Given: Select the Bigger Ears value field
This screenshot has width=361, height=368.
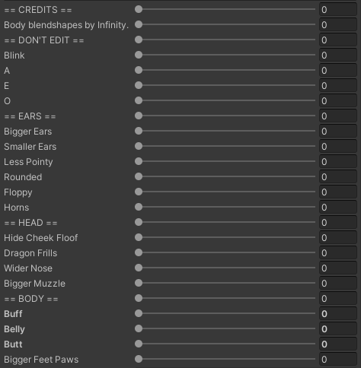Looking at the screenshot, I should tap(338, 132).
